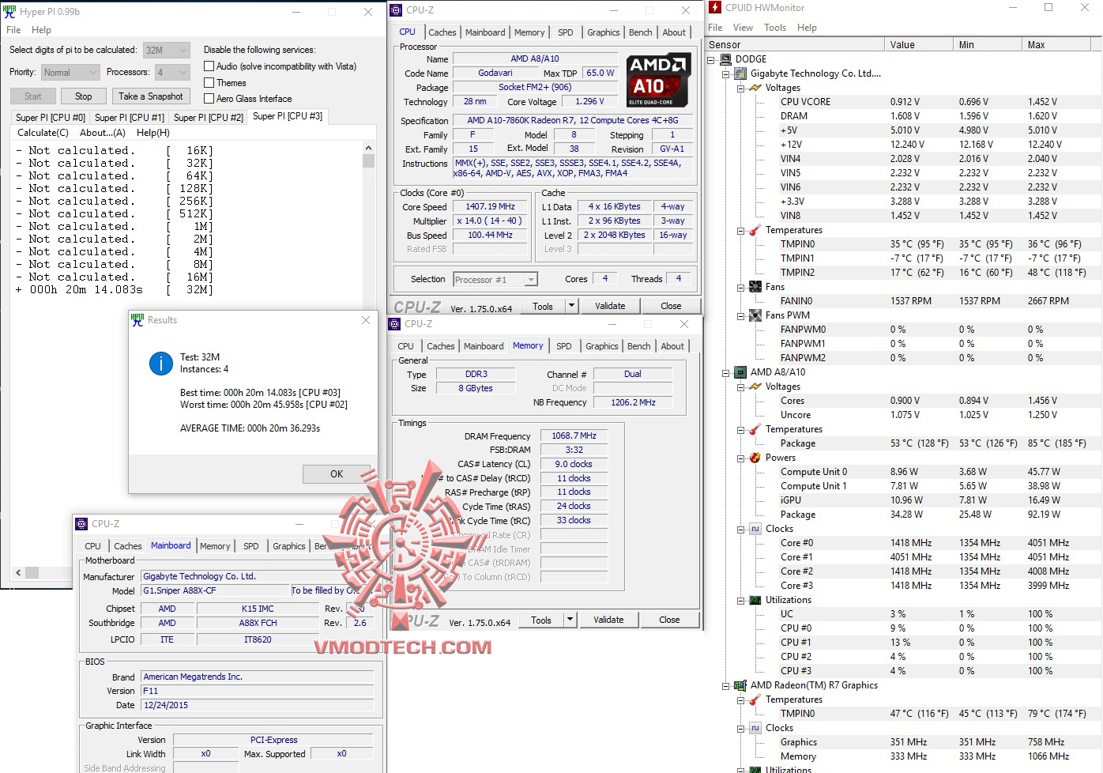Switch to Super PI [CPU #0] tab
This screenshot has width=1103, height=773.
tap(50, 118)
